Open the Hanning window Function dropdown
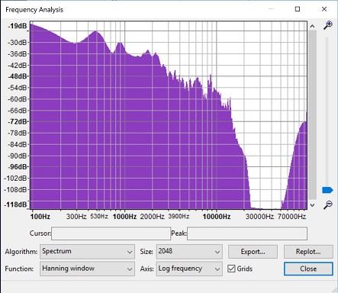The height and width of the screenshot is (293, 338). pyautogui.click(x=87, y=269)
